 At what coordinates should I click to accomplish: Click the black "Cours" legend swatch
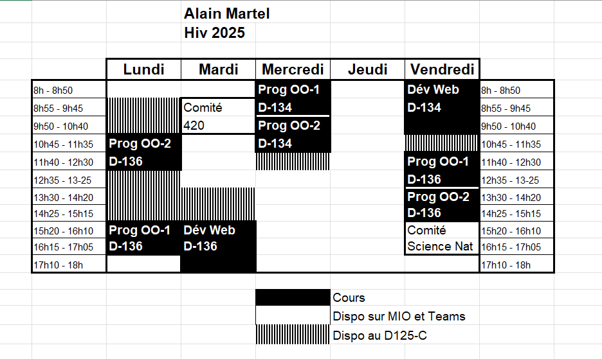293,297
